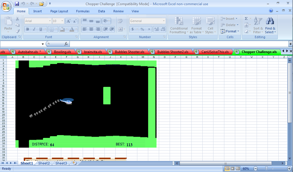Toggle Top Align vertical alignment
293x172 pixels.
85,21
